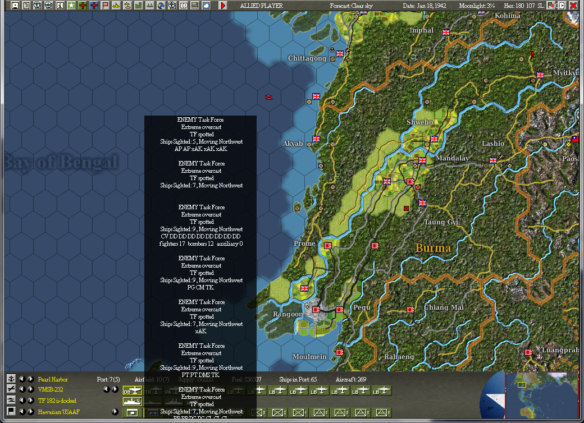The width and height of the screenshot is (584, 423).
Task: Click 'Moonlight: 3%' text
Action: click(x=477, y=6)
